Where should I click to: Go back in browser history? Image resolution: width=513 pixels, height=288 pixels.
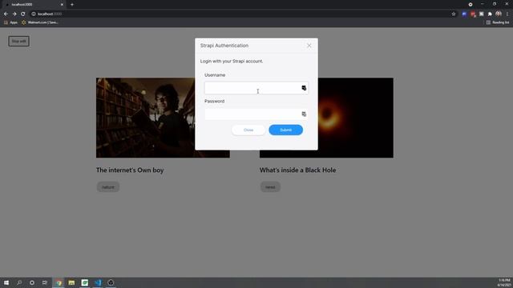point(6,14)
